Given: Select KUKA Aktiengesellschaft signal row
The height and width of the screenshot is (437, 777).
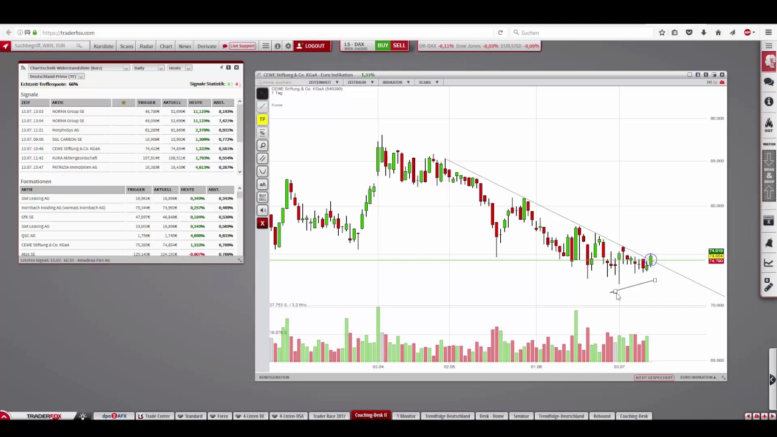Looking at the screenshot, I should coord(127,158).
